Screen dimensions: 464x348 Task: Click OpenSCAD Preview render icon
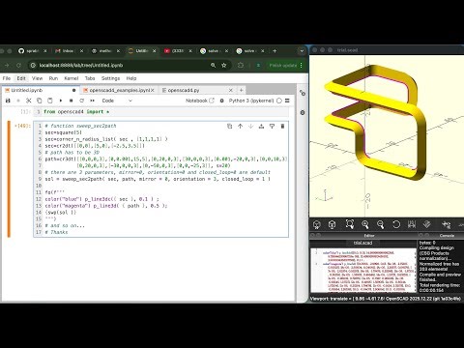(x=317, y=224)
